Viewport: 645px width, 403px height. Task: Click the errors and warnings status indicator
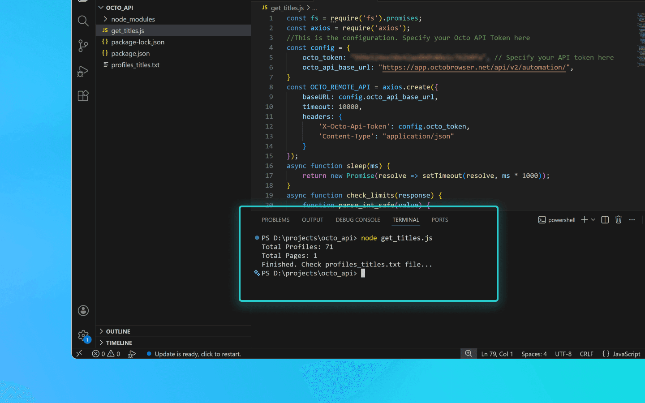106,354
